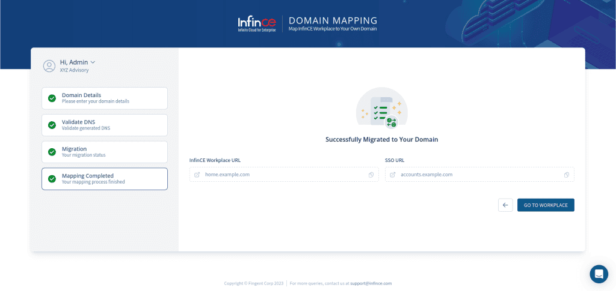
Task: Click green checkmark beside Domain Details
Action: pos(52,98)
